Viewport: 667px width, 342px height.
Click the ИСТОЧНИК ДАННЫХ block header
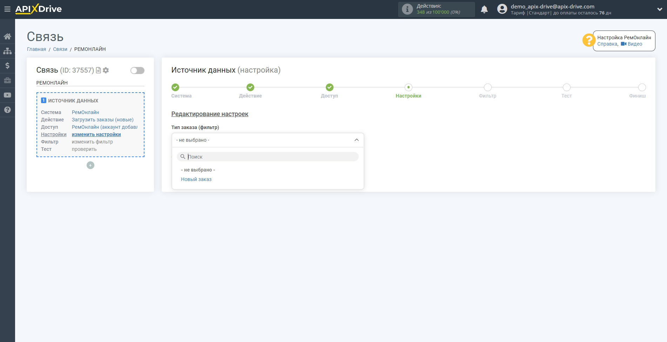point(73,101)
